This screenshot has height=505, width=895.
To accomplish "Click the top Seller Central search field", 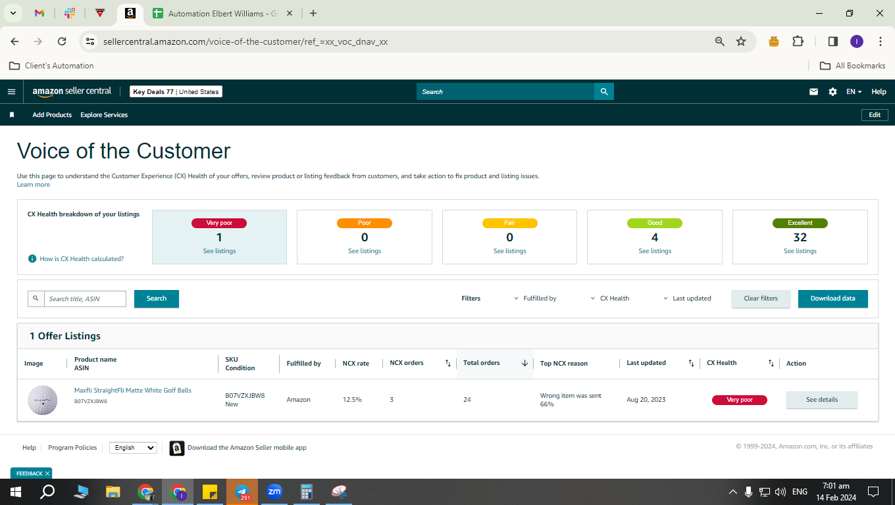I will click(505, 91).
